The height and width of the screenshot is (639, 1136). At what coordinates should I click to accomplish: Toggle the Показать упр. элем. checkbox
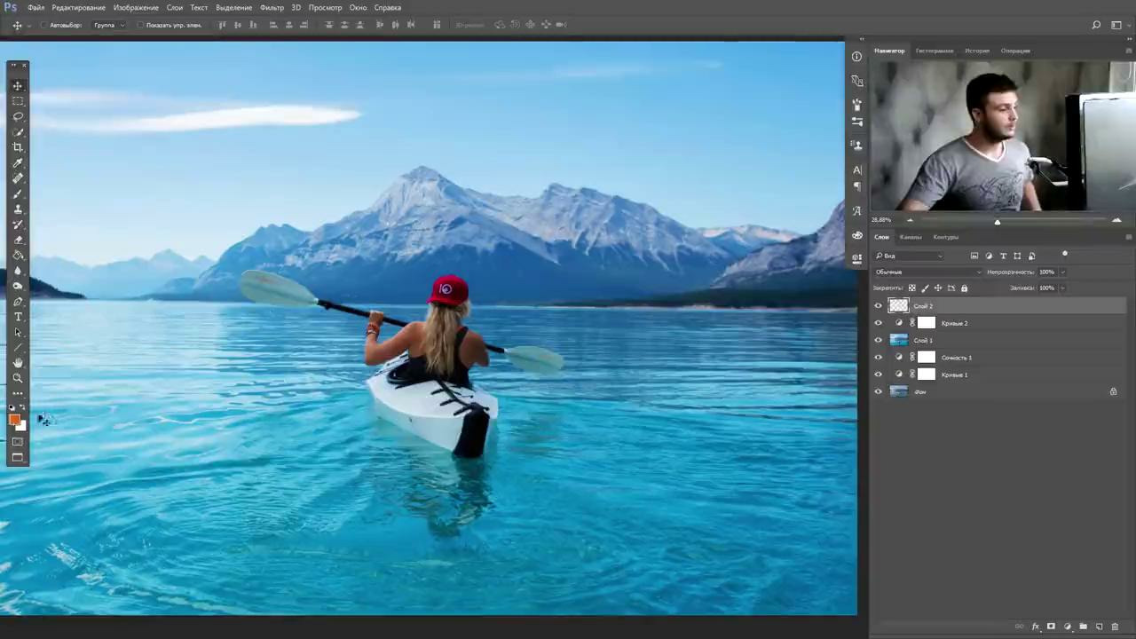140,25
